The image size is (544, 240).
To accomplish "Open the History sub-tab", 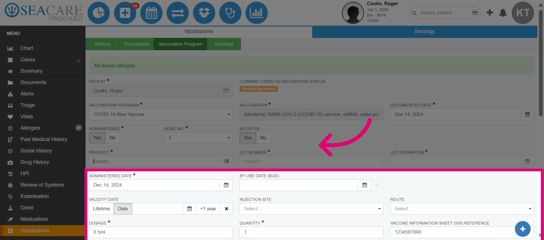I will [103, 44].
